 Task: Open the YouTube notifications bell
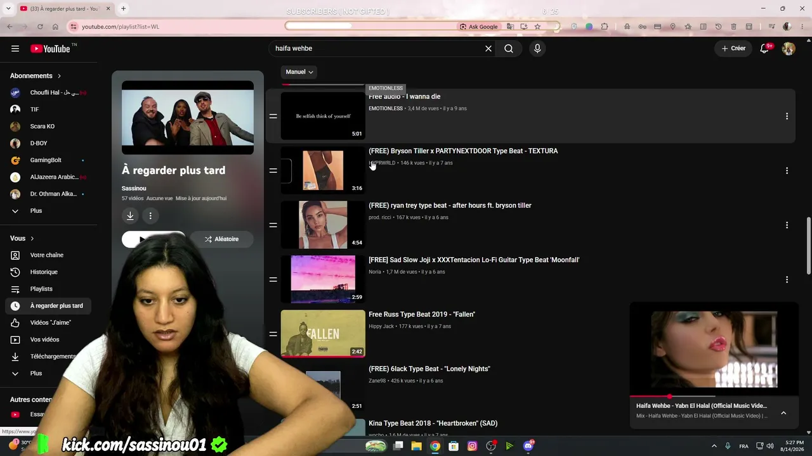[765, 49]
